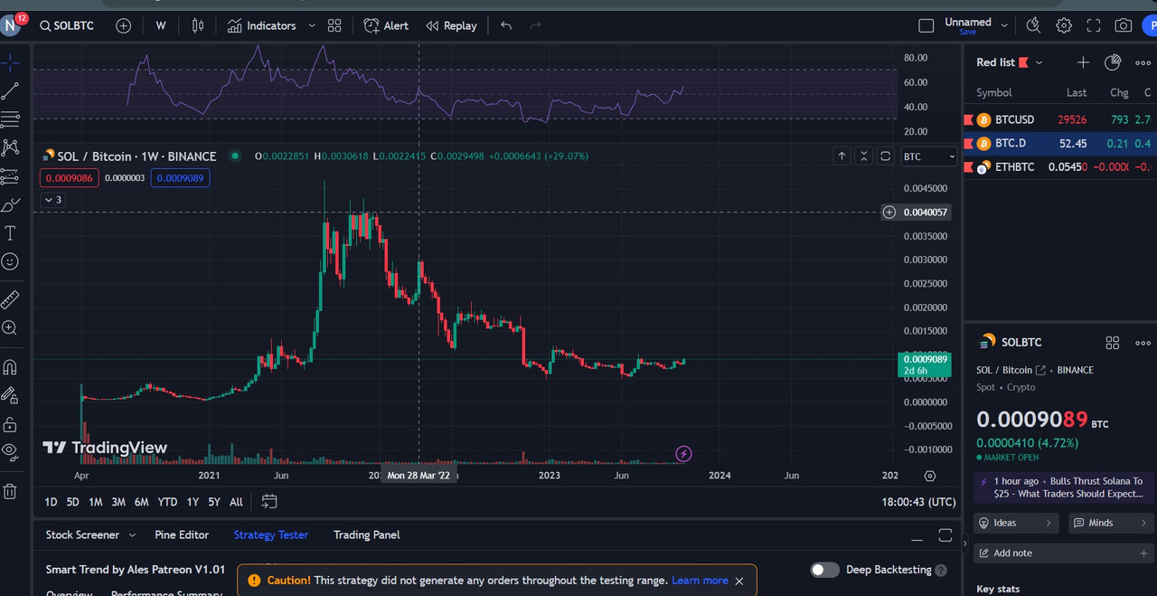Click the blue 0.0009089 buy price button
1157x596 pixels.
pos(180,178)
